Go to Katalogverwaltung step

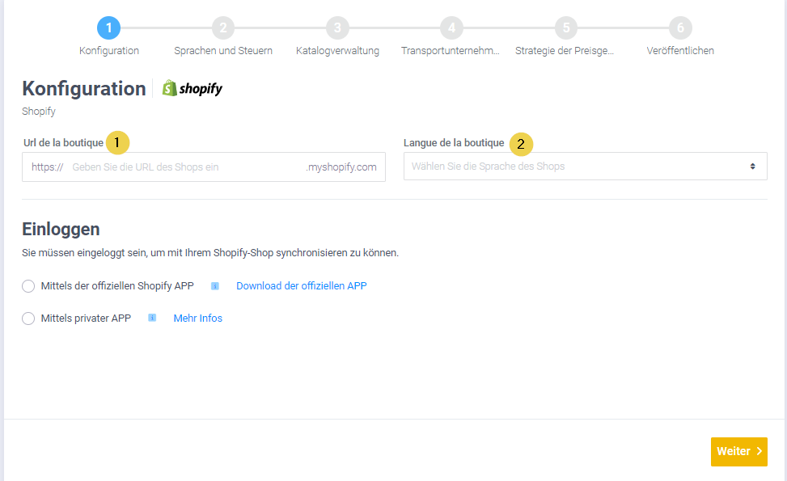(337, 50)
